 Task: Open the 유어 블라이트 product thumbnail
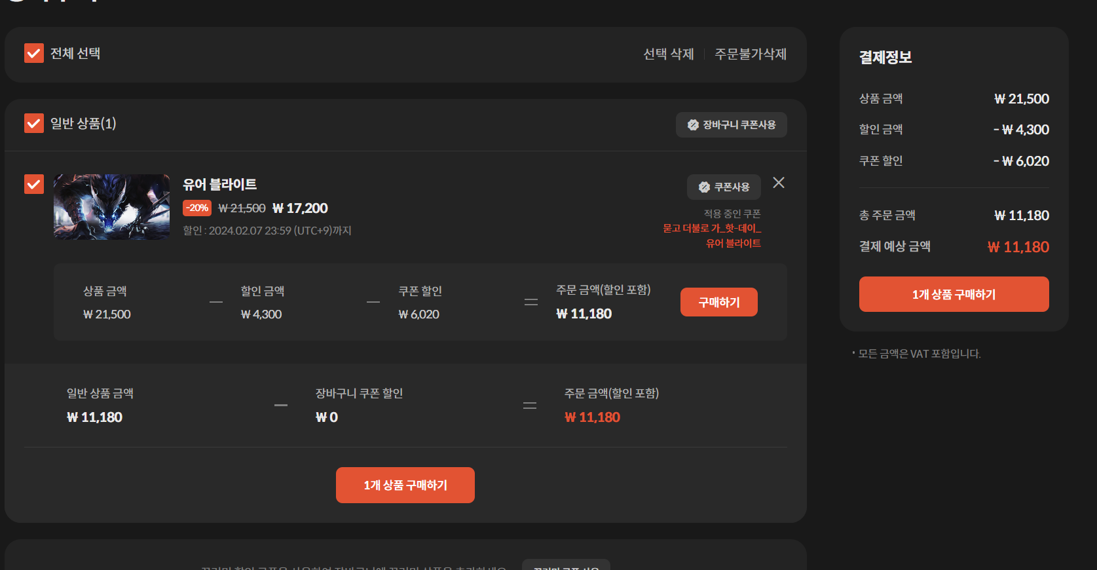point(111,207)
